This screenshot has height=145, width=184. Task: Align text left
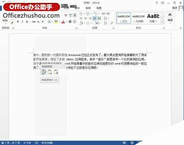coord(81,18)
